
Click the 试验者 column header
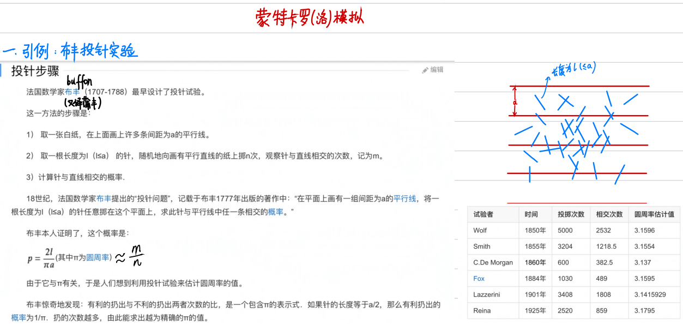coord(483,214)
